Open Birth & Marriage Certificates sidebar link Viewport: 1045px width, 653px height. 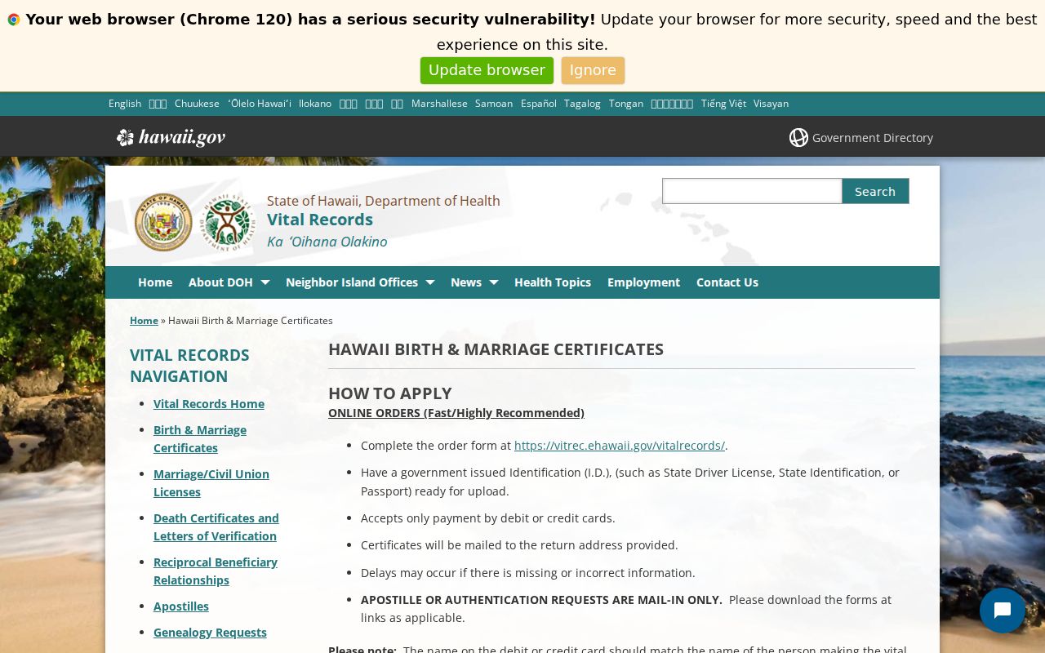coord(200,439)
